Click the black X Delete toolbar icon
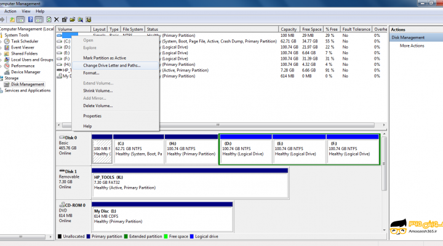The height and width of the screenshot is (246, 443). (x=57, y=20)
